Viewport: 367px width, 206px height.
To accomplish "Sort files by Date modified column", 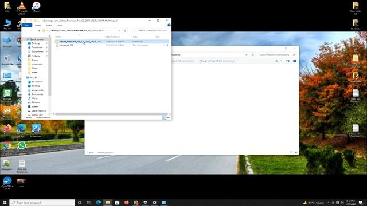I will (x=112, y=37).
